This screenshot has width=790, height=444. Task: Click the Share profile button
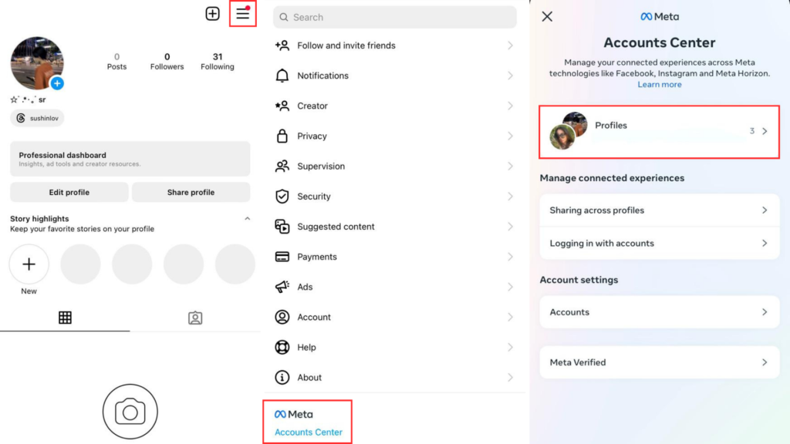[191, 192]
